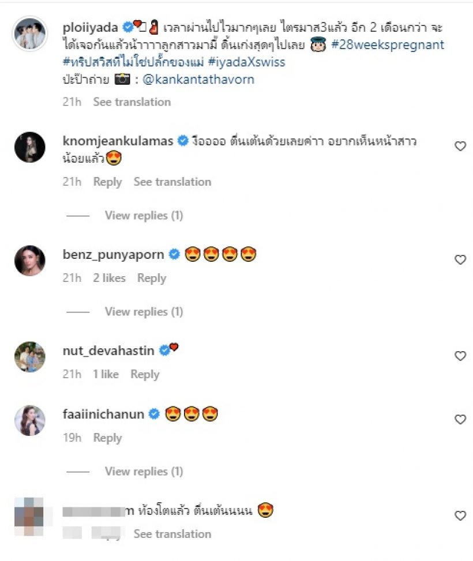The width and height of the screenshot is (473, 561).
Task: Expand View replies under faaiinichanun's comment
Action: (x=144, y=472)
